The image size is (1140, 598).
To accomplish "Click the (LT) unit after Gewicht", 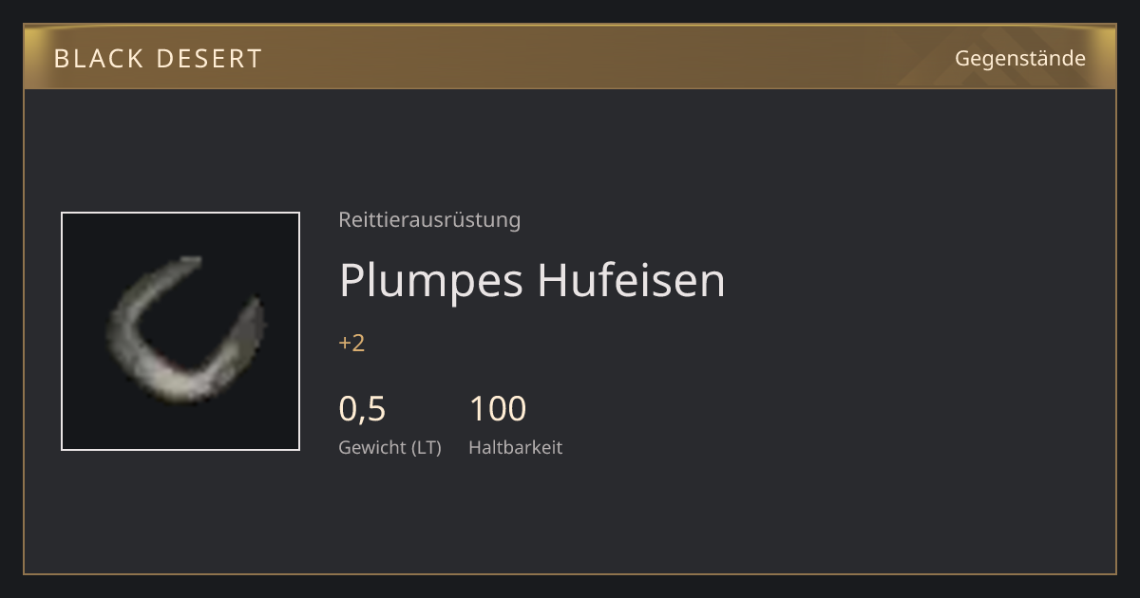I will click(x=427, y=448).
